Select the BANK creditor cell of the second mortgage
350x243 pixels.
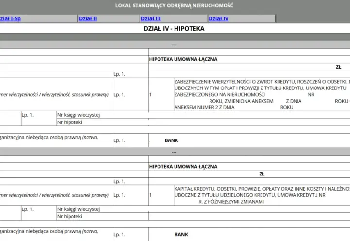pos(249,234)
